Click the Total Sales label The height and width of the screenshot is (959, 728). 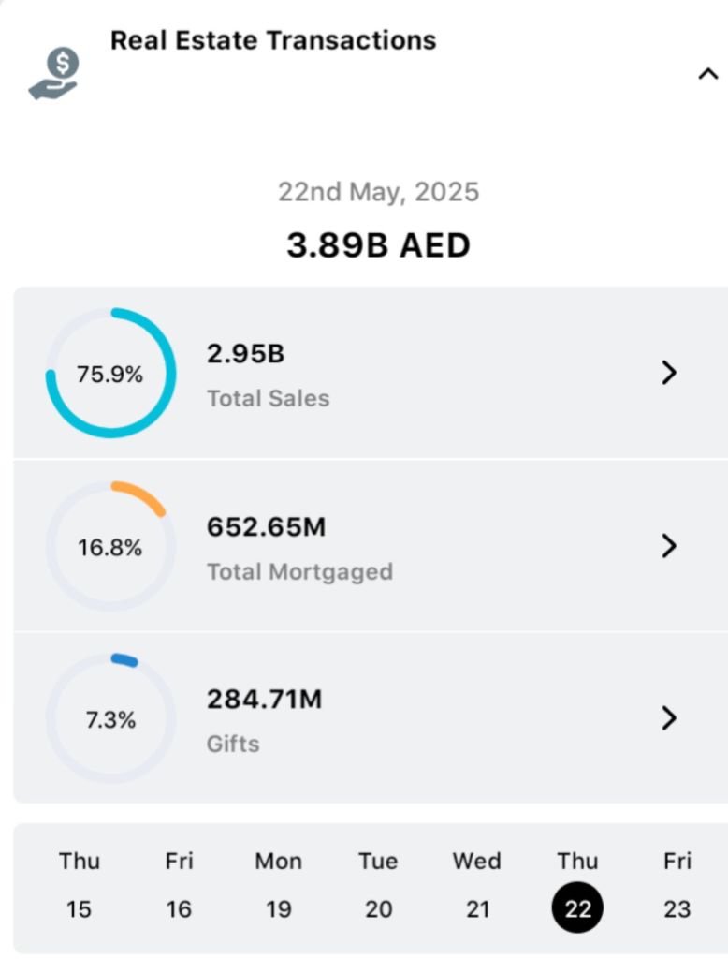coord(268,398)
